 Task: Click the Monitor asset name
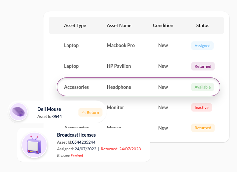[115, 108]
